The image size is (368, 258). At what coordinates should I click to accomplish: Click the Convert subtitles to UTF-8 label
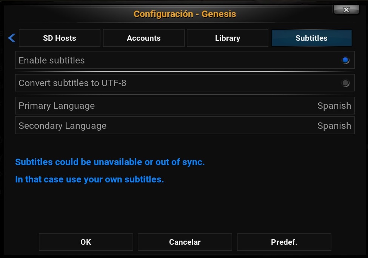pos(72,83)
